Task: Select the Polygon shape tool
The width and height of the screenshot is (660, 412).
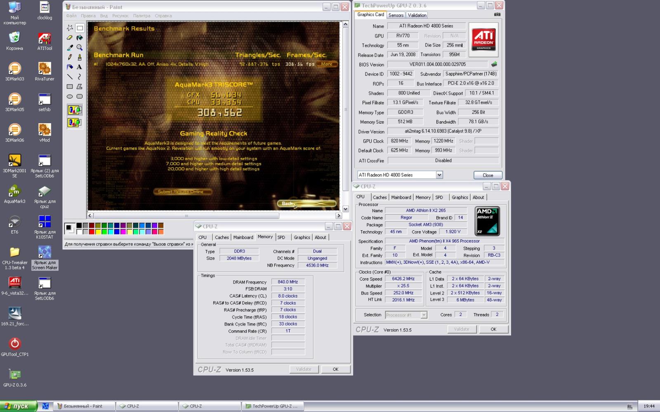Action: pyautogui.click(x=80, y=87)
